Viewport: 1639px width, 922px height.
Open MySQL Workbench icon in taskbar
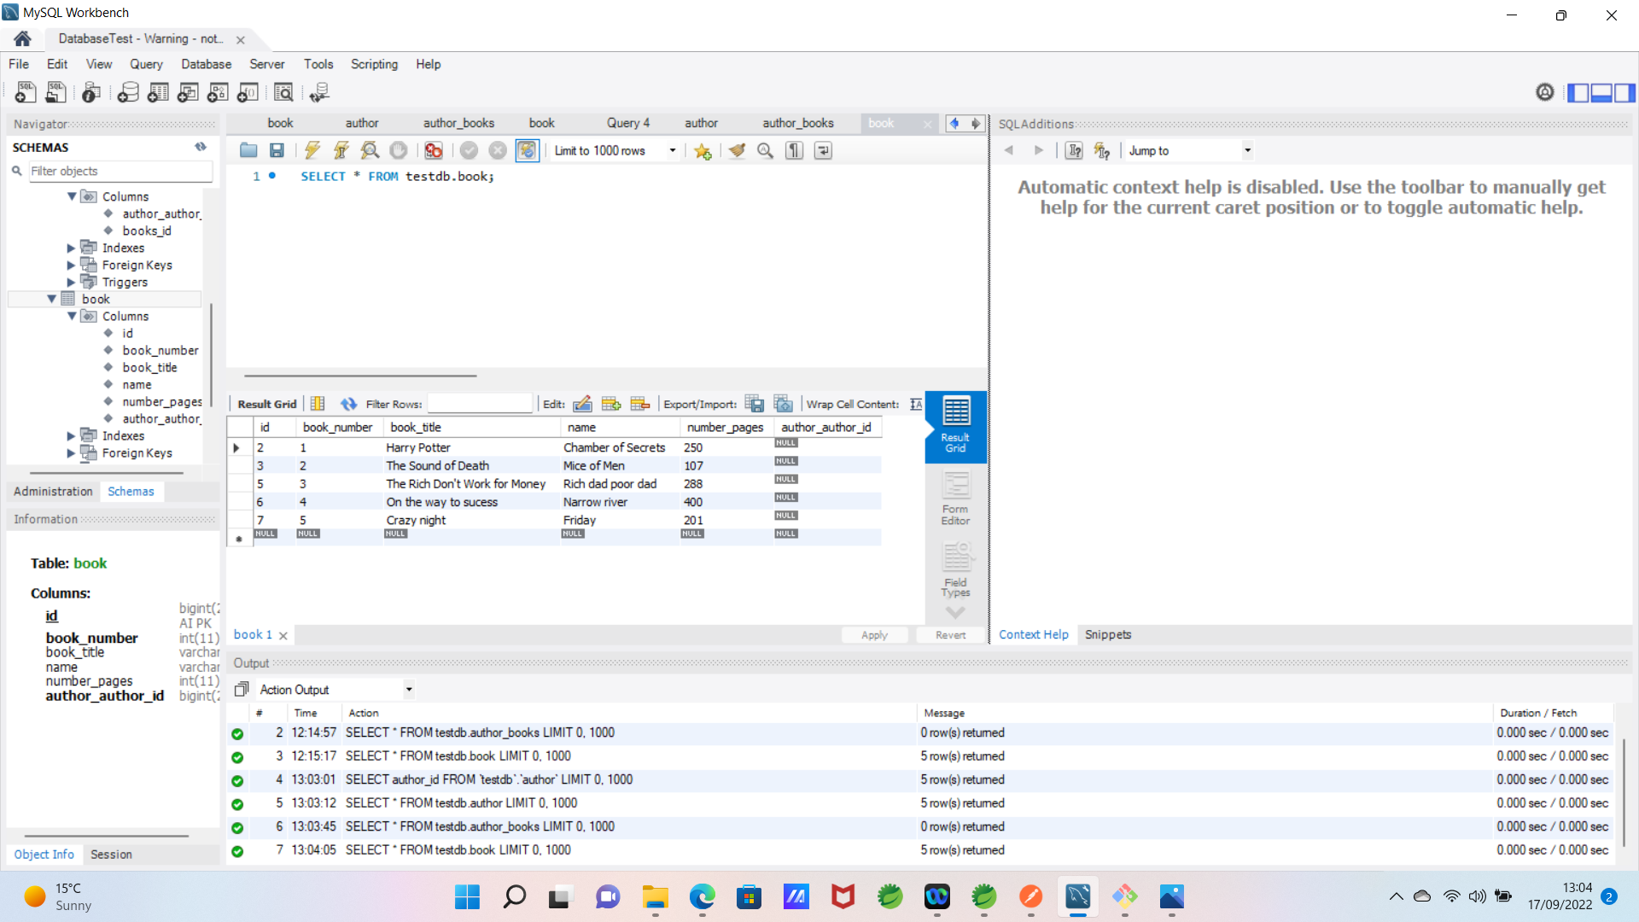(1078, 896)
